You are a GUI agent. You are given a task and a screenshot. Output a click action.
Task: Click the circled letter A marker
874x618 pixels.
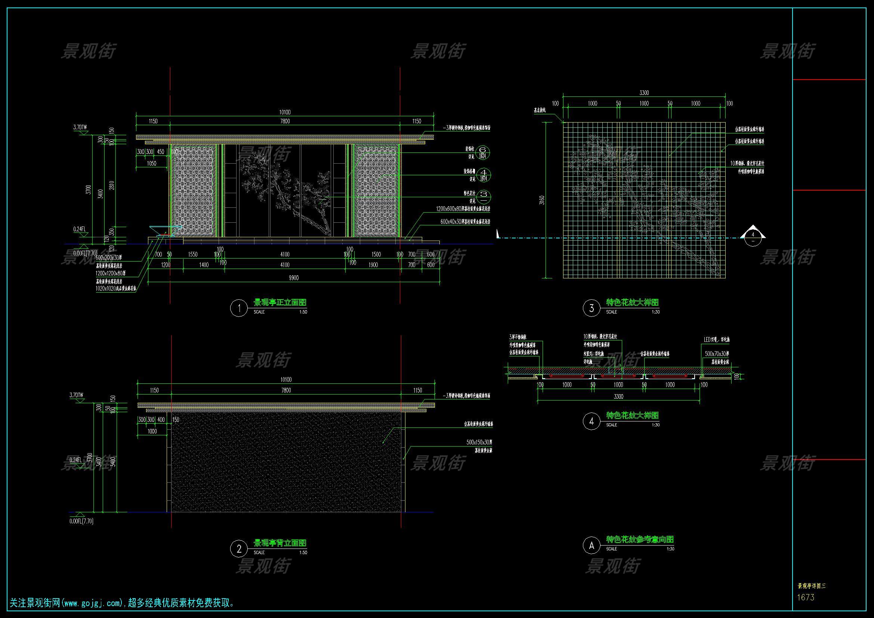[592, 545]
